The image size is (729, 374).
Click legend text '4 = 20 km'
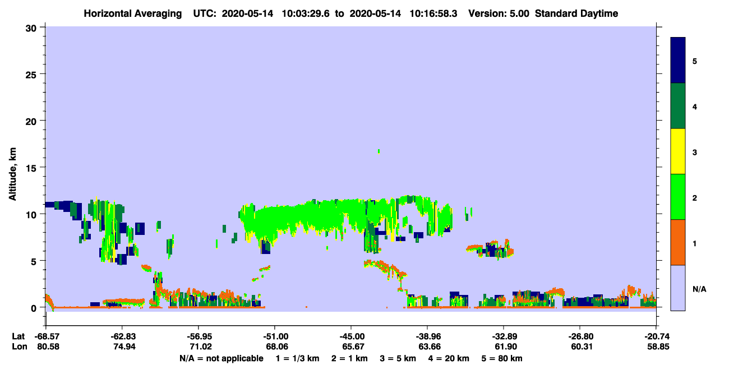(450, 358)
